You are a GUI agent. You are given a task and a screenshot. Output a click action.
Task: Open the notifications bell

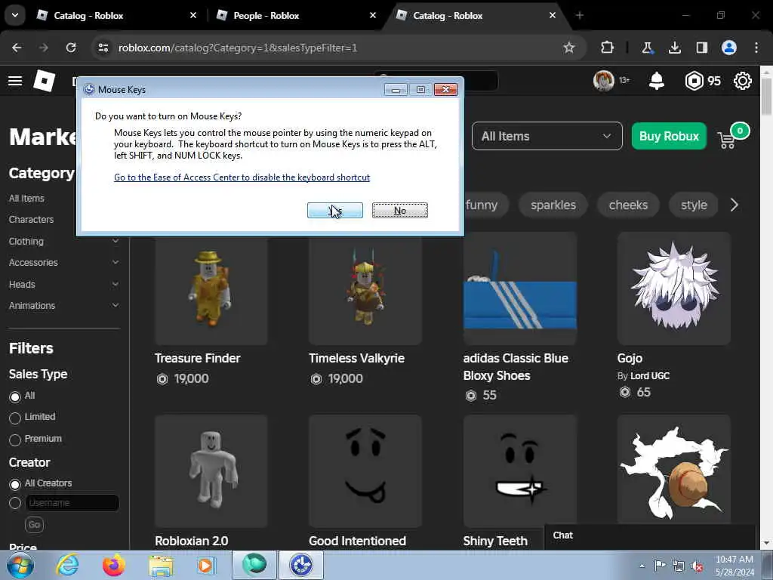[656, 80]
